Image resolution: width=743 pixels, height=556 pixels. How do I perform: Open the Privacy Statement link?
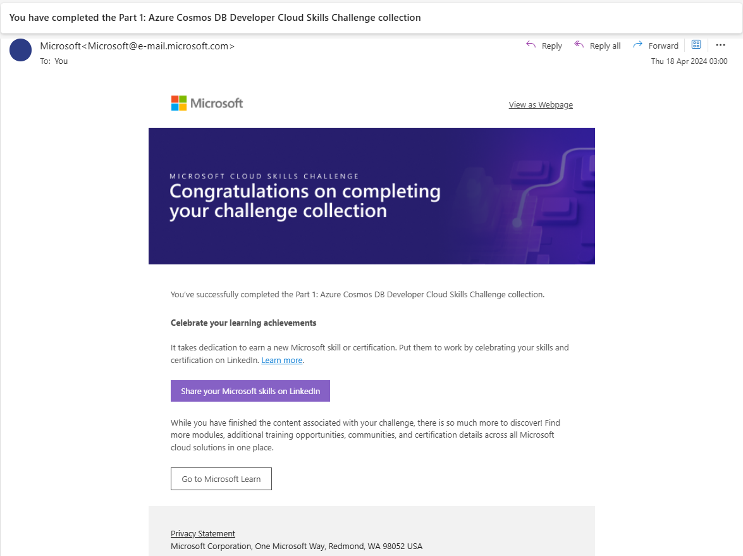(x=203, y=534)
